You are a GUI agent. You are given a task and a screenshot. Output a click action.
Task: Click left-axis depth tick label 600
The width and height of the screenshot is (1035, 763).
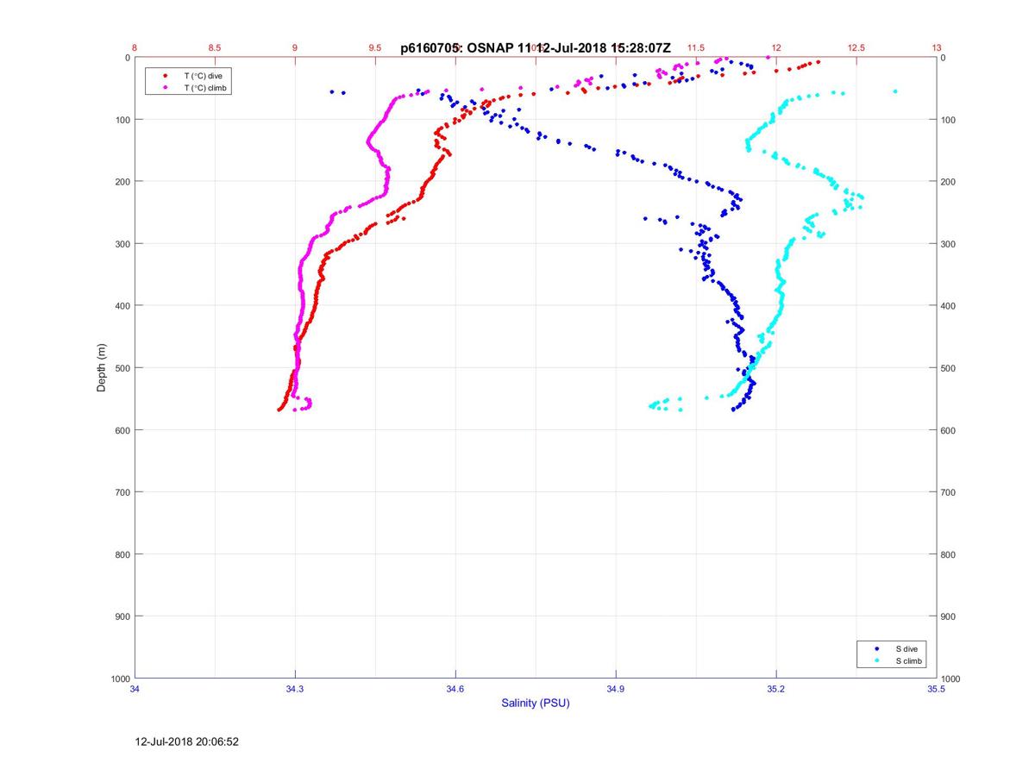click(x=122, y=429)
